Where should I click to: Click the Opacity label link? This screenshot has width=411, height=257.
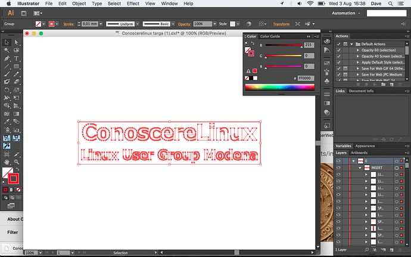tap(184, 24)
